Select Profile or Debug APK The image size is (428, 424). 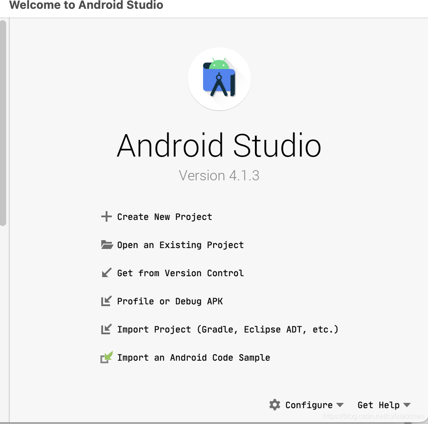tap(170, 301)
